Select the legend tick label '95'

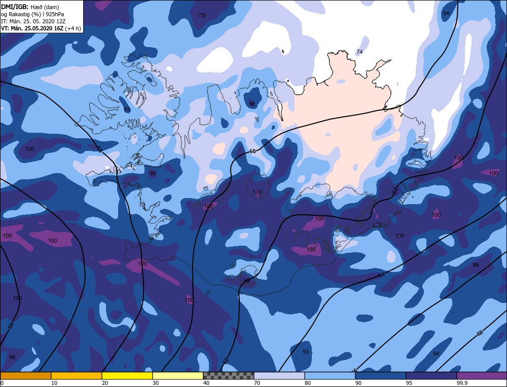pos(409,383)
